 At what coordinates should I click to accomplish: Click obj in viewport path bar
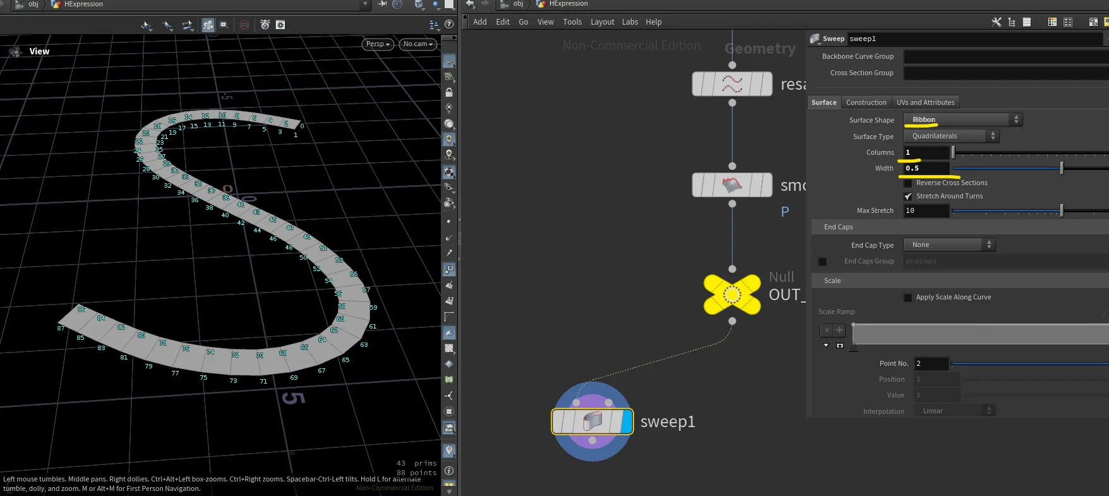(x=33, y=4)
